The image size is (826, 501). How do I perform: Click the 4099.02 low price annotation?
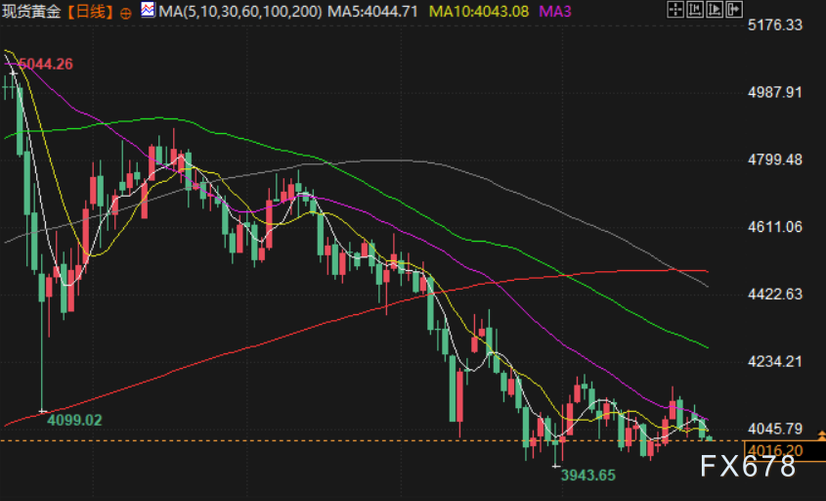tap(75, 421)
